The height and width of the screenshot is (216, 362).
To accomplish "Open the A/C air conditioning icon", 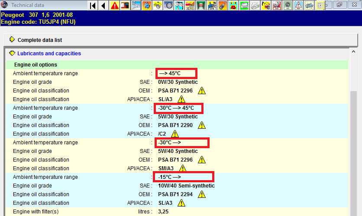I will click(x=288, y=5).
